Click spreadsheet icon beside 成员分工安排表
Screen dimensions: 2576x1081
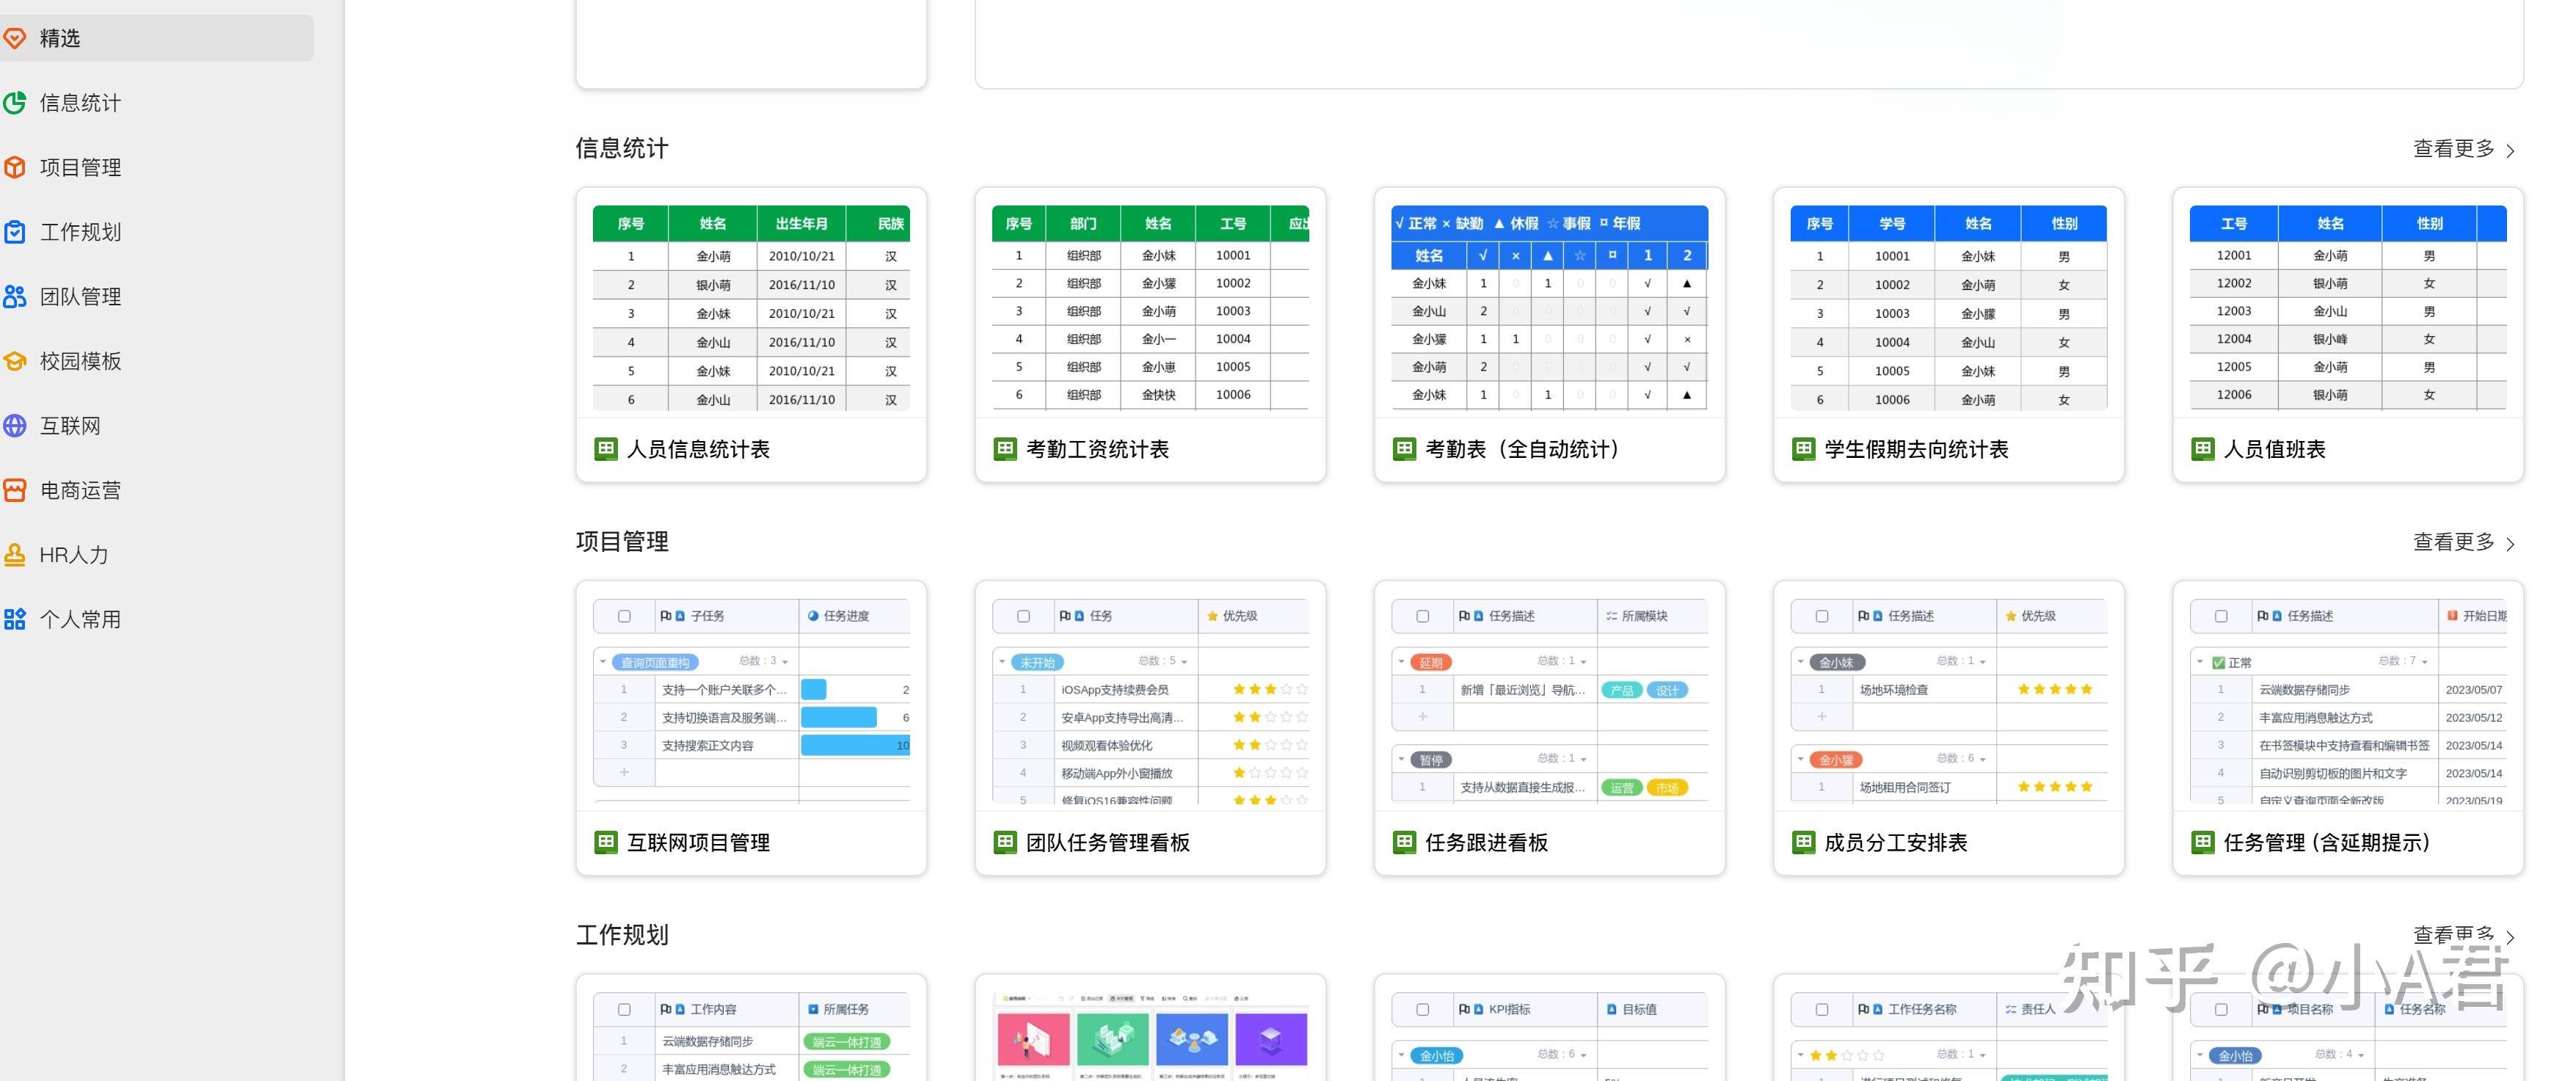coord(1803,842)
